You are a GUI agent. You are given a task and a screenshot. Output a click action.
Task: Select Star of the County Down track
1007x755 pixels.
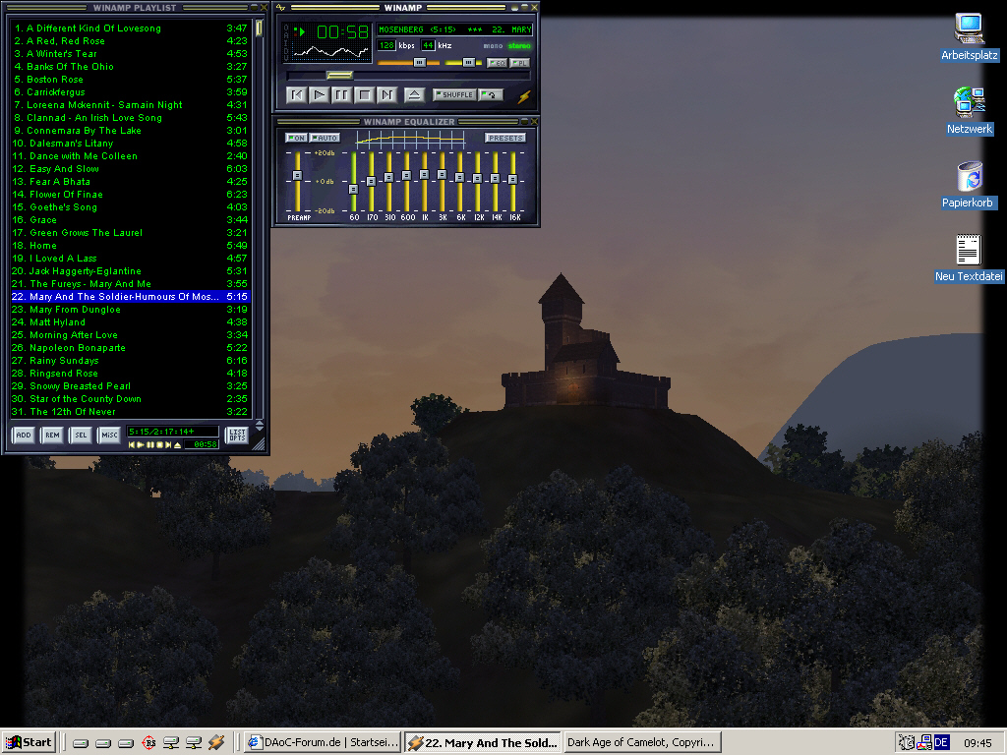click(x=85, y=399)
